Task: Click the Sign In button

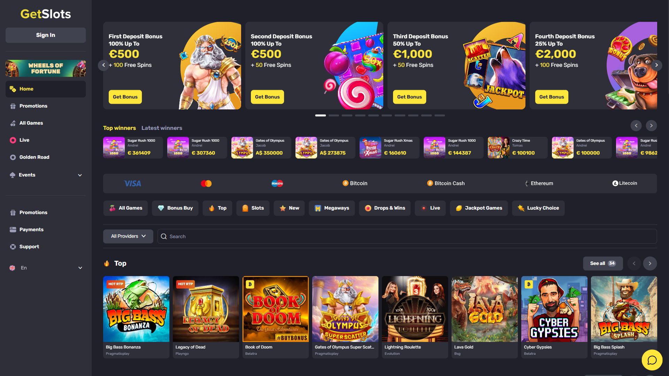Action: pyautogui.click(x=46, y=35)
